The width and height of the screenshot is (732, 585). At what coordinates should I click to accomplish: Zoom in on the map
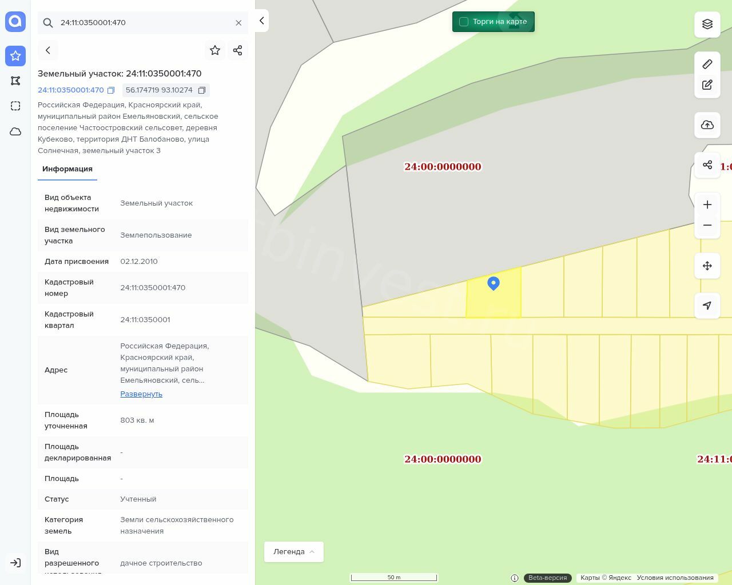(707, 205)
